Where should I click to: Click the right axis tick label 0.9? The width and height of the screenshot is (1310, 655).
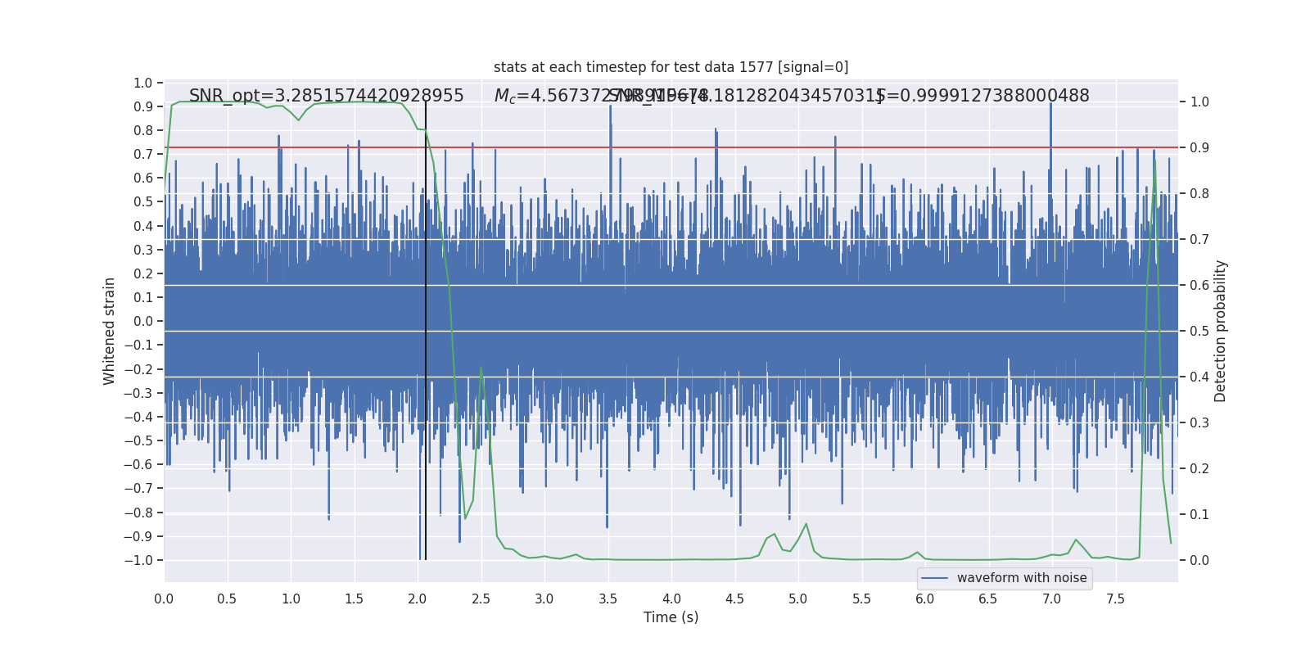point(1199,148)
